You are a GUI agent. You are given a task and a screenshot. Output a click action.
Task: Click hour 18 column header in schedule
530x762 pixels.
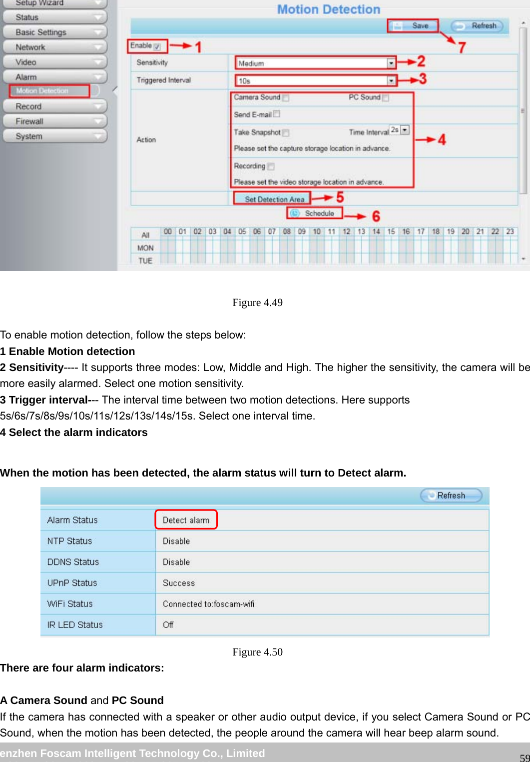(x=436, y=231)
